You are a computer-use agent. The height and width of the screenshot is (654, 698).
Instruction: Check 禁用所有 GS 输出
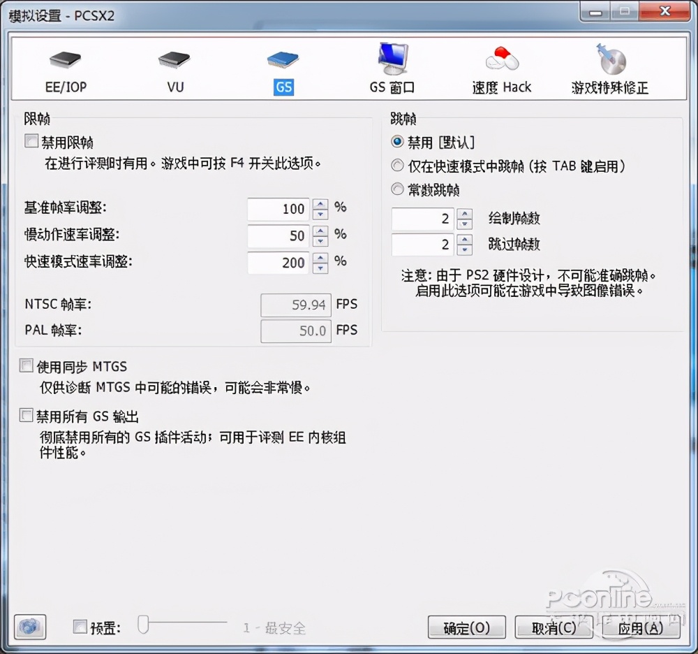26,415
